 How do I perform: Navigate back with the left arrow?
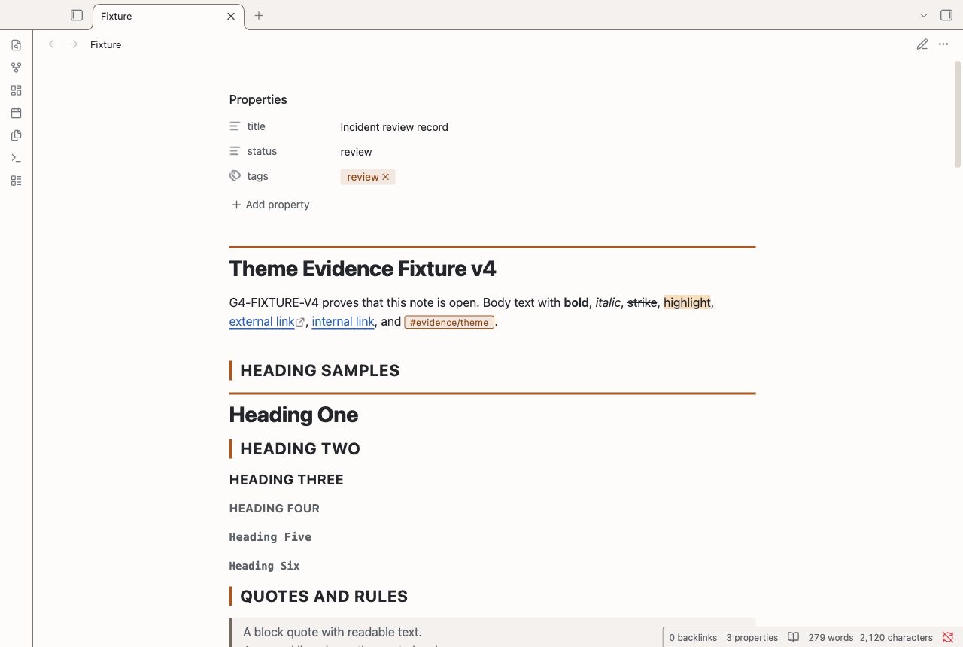(53, 44)
